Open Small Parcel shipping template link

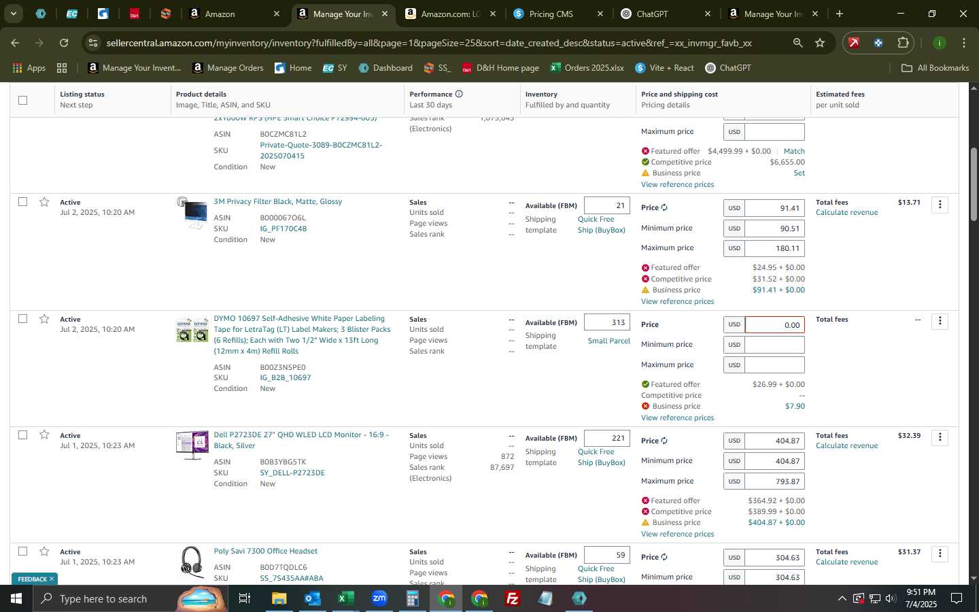point(608,341)
